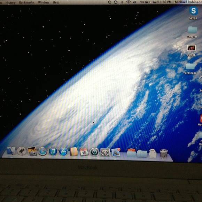Open Safari compass icon in Dock
This screenshot has height=202, width=202.
[x=42, y=151]
